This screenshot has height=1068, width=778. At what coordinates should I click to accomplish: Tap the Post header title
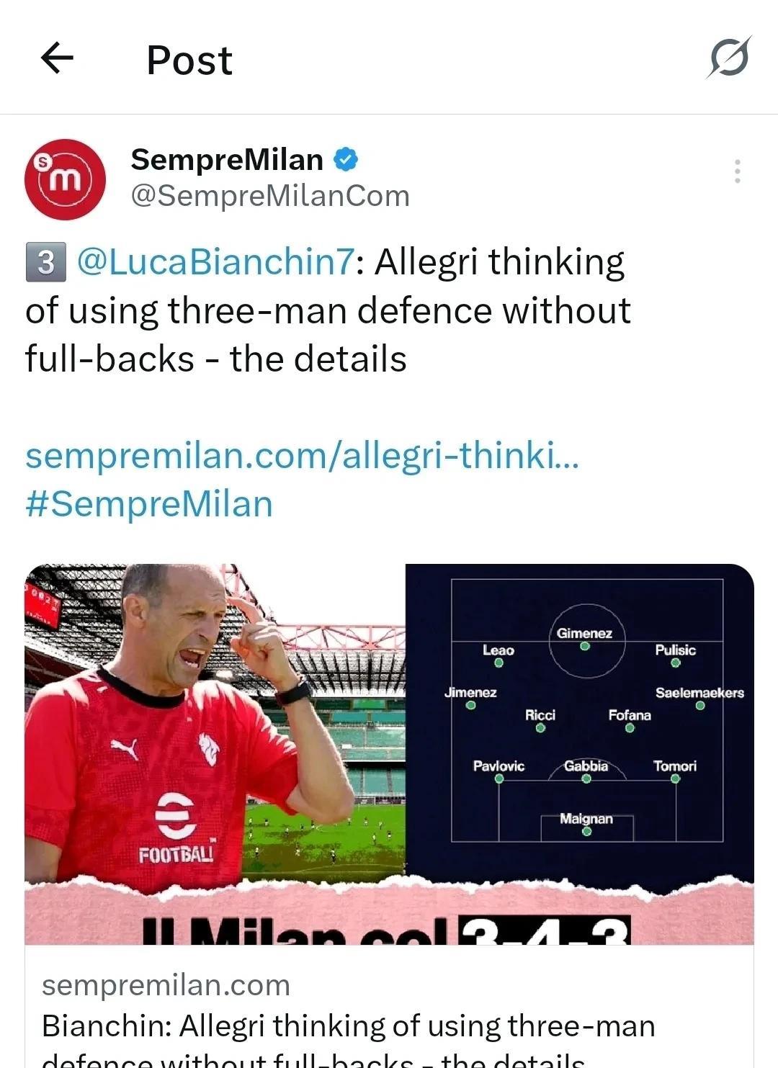pos(189,60)
